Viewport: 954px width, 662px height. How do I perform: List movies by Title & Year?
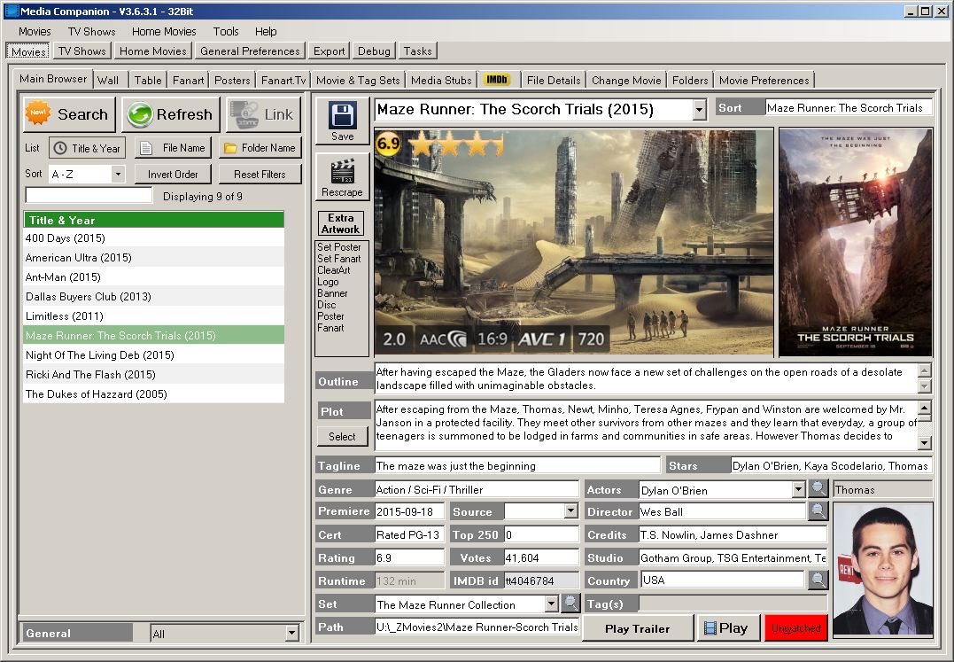click(87, 148)
